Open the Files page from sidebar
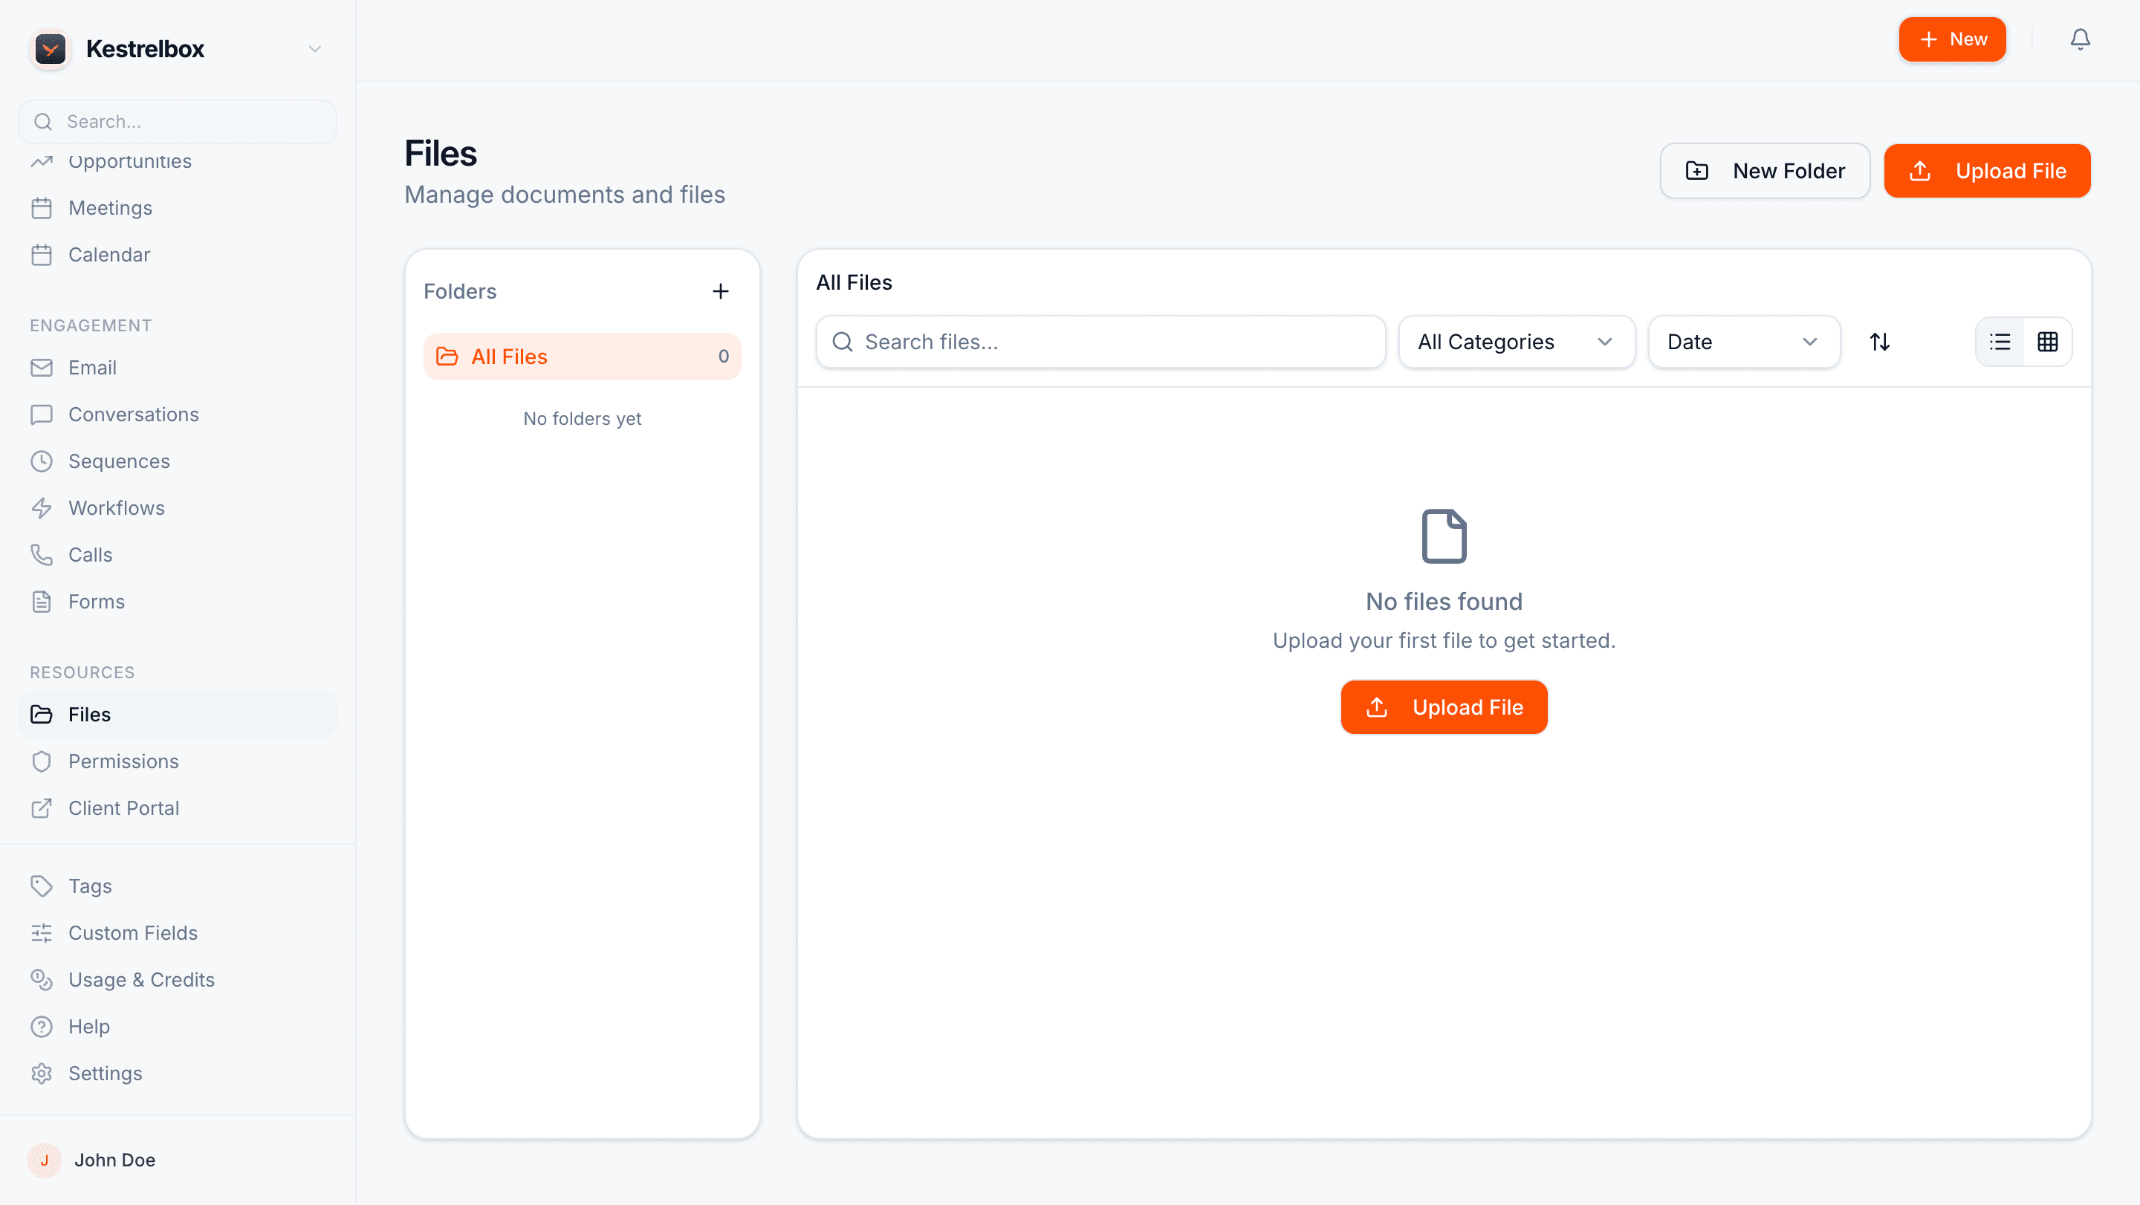This screenshot has width=2140, height=1205. tap(89, 714)
